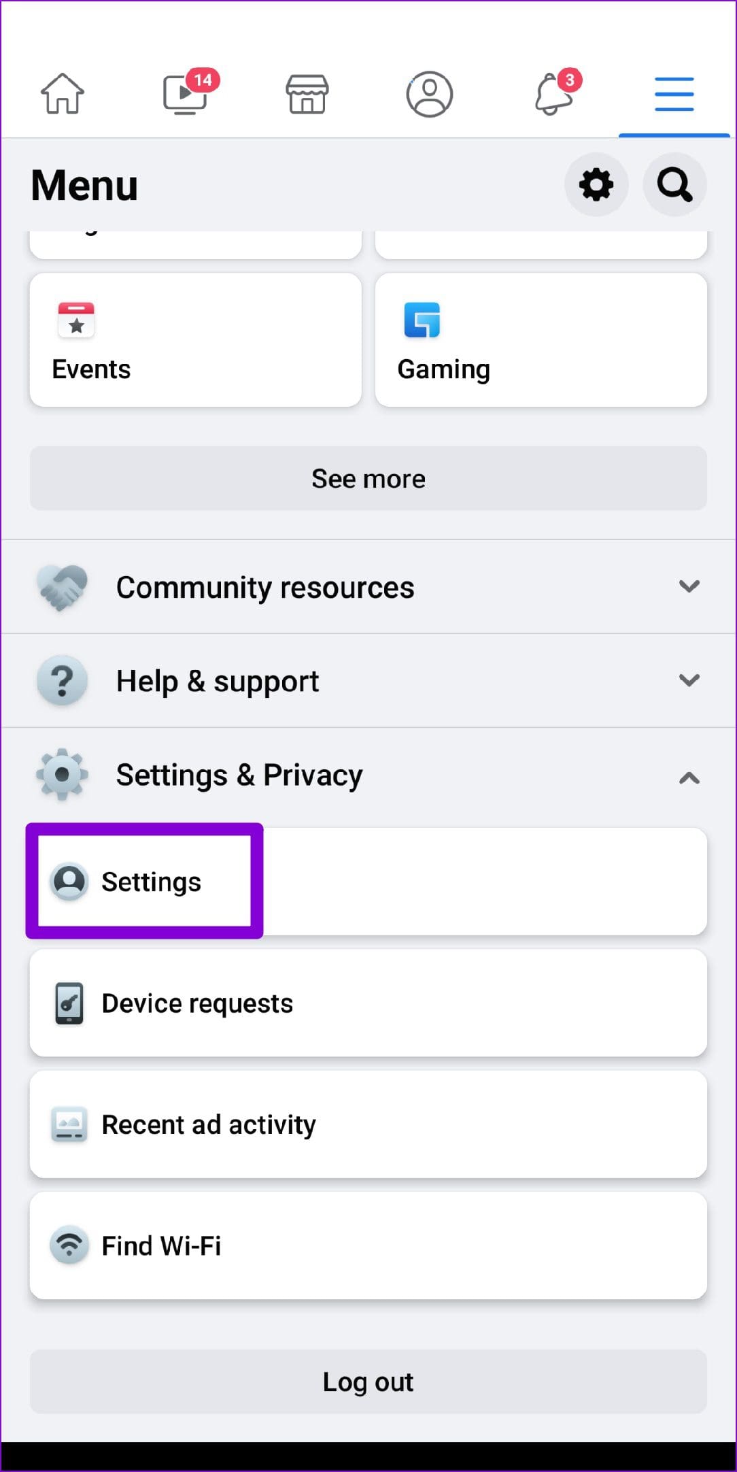Open the Gaming shortcut card
The width and height of the screenshot is (737, 1472).
coord(541,340)
